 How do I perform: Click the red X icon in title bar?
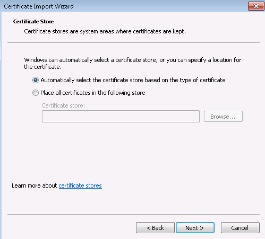256,6
